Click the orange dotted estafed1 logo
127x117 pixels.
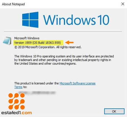(17, 101)
